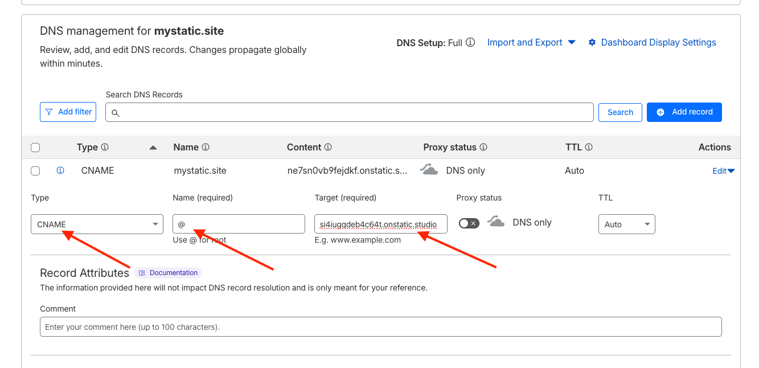Screen dimensions: 759x368
Task: Click the Comment input field
Action: (381, 326)
